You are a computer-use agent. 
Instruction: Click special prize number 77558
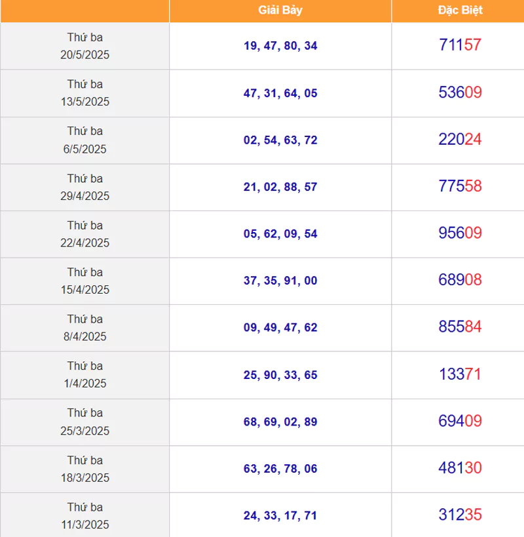(460, 186)
